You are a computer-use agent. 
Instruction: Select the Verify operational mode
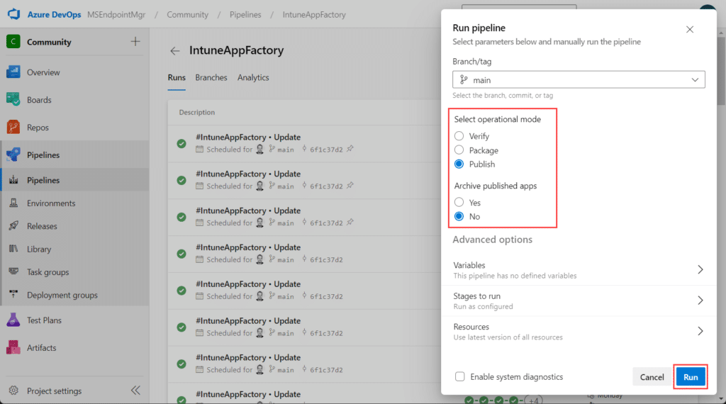coord(459,136)
